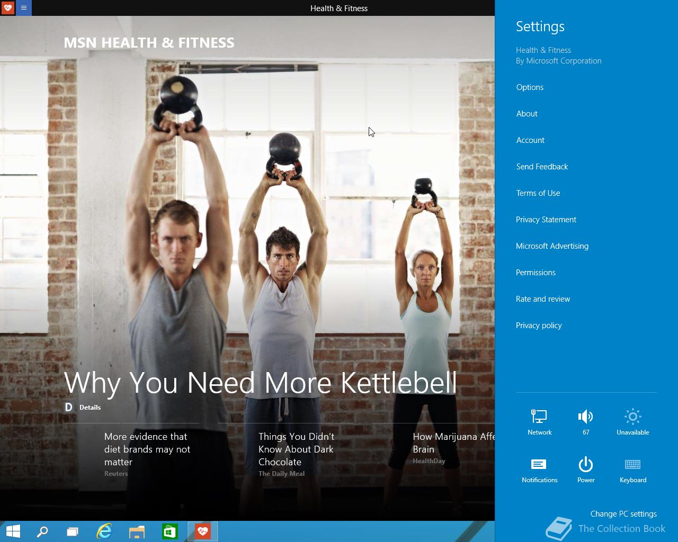Click the Settings heading
This screenshot has width=678, height=542.
click(x=540, y=26)
